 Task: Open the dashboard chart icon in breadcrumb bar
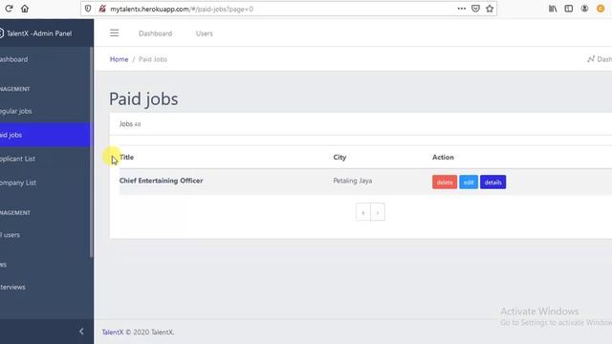click(591, 59)
